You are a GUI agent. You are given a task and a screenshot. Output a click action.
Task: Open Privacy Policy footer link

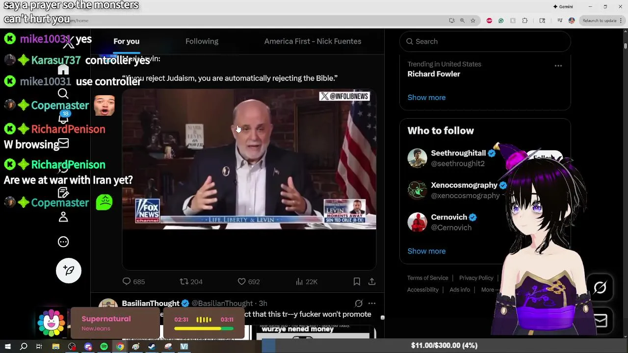click(x=476, y=278)
